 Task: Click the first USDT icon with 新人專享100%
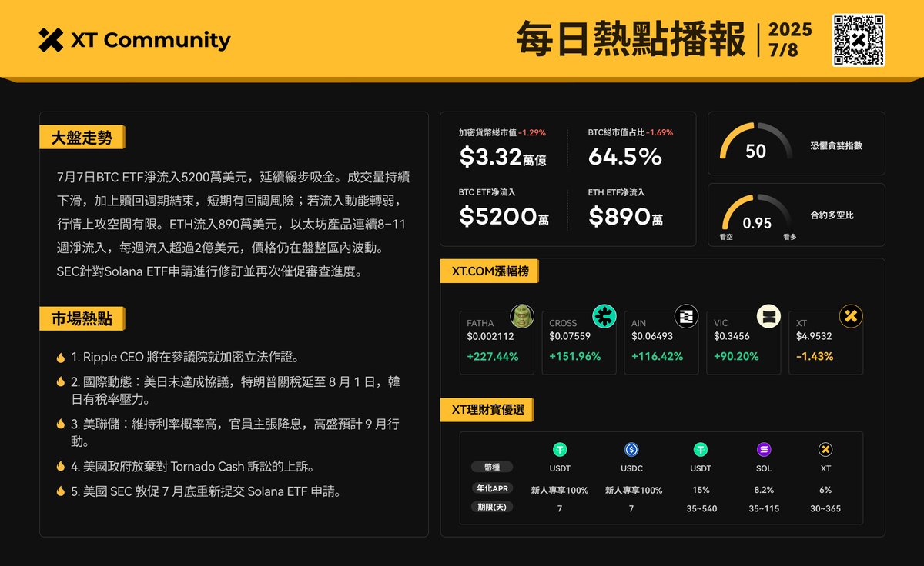[x=560, y=450]
